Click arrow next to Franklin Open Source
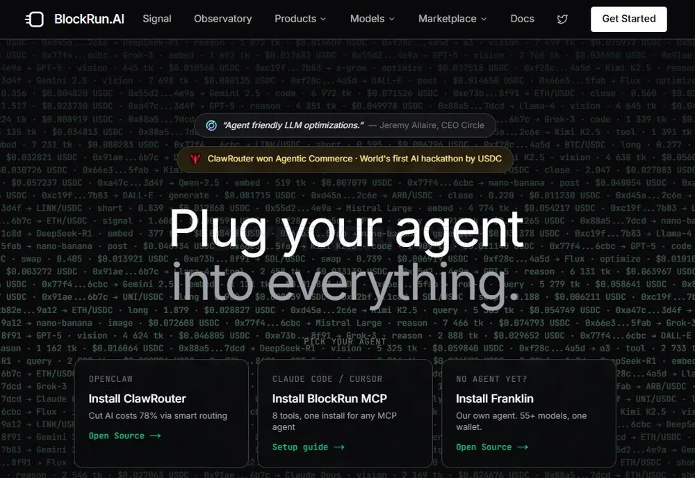The image size is (695, 478). [x=523, y=447]
